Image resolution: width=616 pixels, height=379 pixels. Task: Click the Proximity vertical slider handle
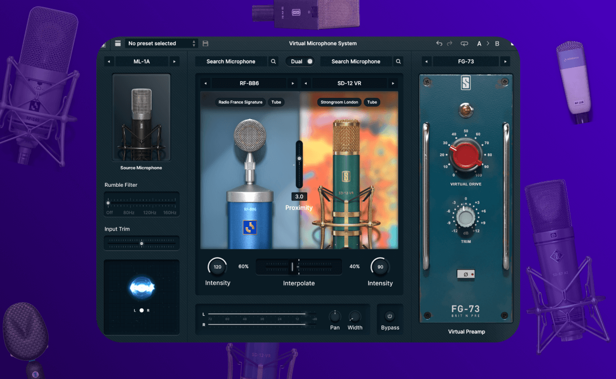coord(299,159)
